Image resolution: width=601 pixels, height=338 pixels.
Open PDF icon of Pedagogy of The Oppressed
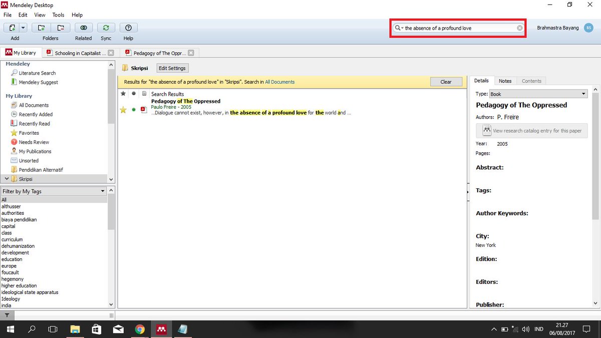pyautogui.click(x=143, y=110)
